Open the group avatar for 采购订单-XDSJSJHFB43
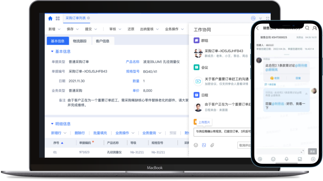The image size is (323, 181). pyautogui.click(x=198, y=53)
